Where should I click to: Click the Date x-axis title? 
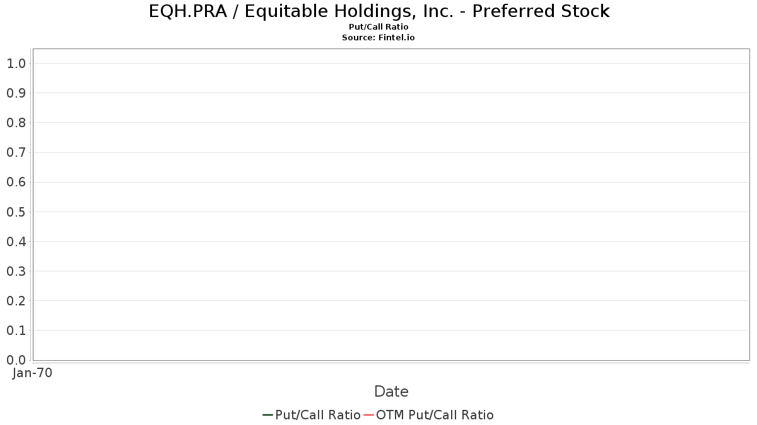pyautogui.click(x=391, y=392)
